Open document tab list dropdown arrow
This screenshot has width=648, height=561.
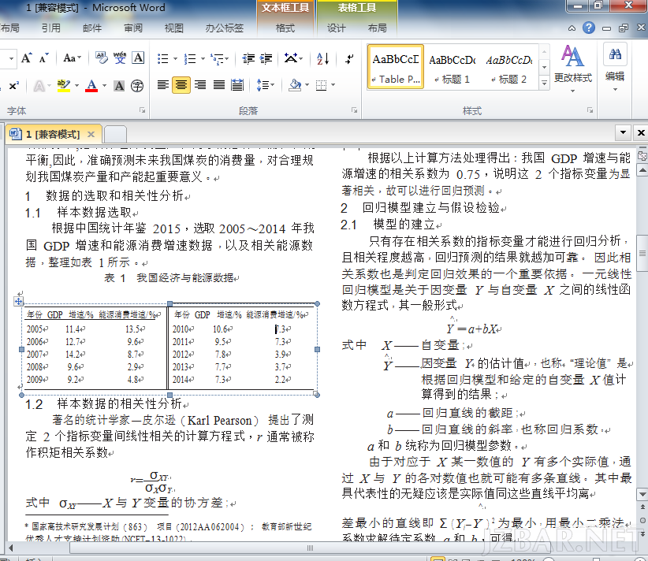click(623, 132)
